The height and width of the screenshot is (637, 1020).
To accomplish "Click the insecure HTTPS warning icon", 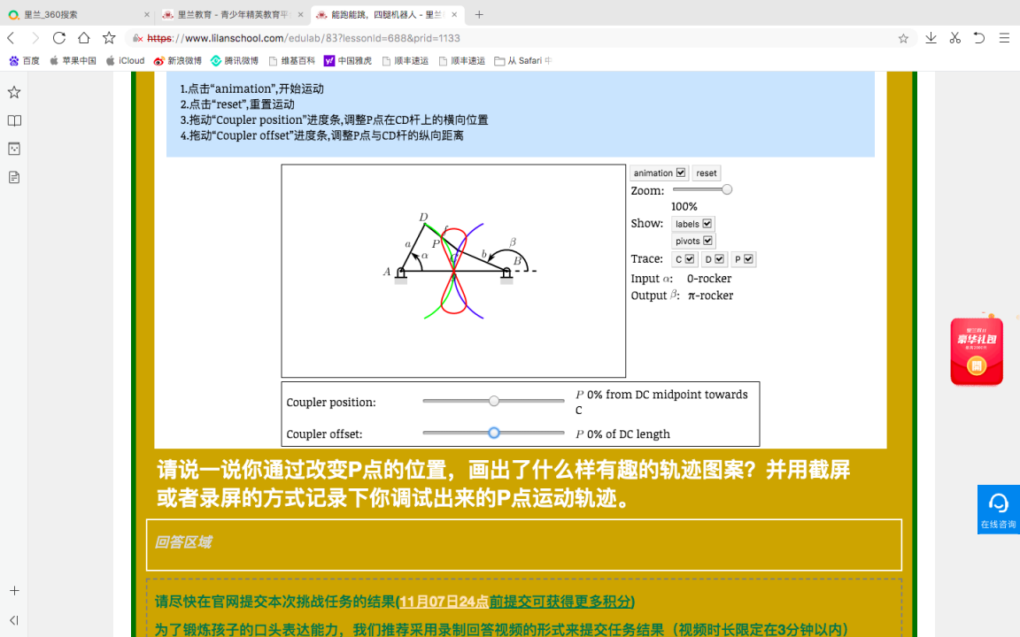I will point(137,38).
